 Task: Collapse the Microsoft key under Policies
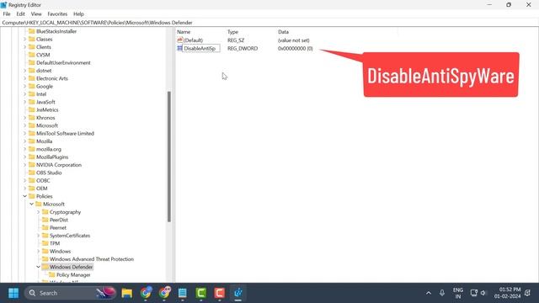pos(32,204)
